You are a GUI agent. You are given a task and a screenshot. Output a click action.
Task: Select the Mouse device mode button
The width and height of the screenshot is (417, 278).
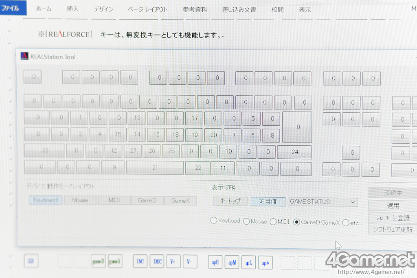80,200
